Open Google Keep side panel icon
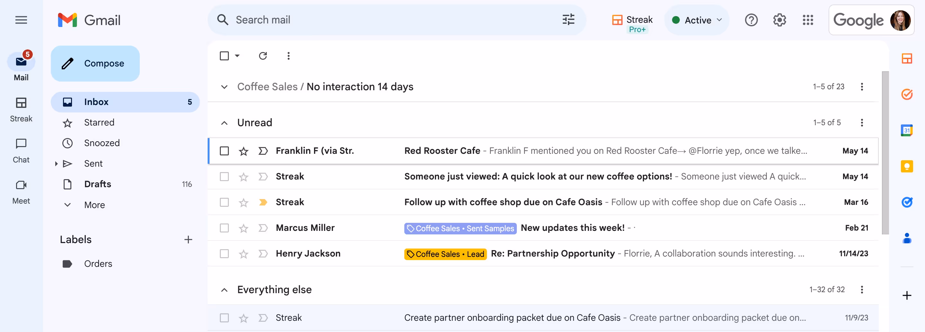This screenshot has width=925, height=332. [907, 166]
